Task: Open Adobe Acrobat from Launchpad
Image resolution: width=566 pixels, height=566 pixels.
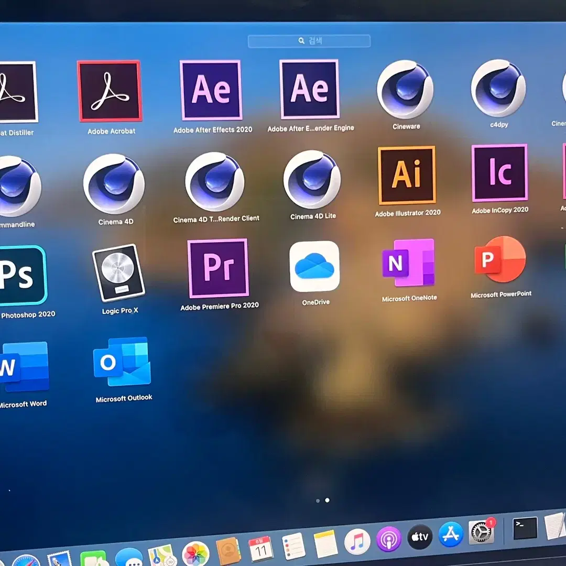Action: pos(110,91)
